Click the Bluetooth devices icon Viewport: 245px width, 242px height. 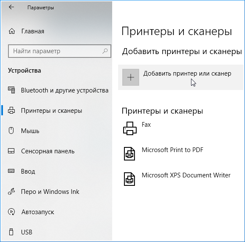pyautogui.click(x=11, y=90)
